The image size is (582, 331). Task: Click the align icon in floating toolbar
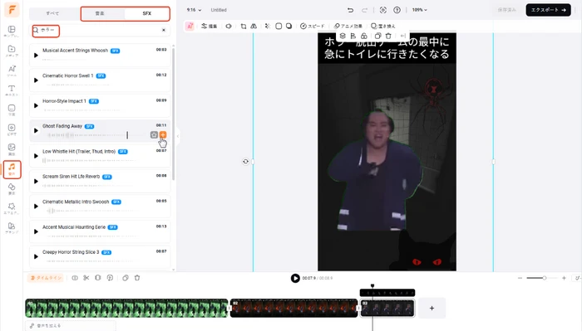tap(353, 36)
